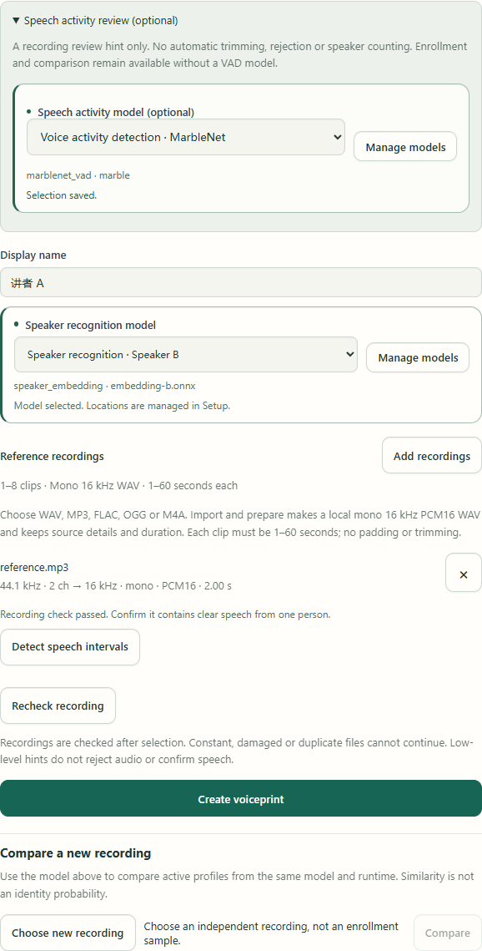The image size is (482, 951).
Task: Click the Recheck recording button
Action: (58, 706)
